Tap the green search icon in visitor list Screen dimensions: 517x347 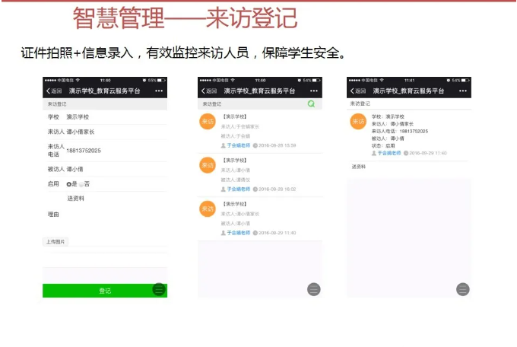311,103
